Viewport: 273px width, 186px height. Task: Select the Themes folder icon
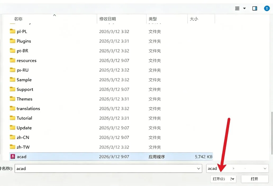click(12, 99)
